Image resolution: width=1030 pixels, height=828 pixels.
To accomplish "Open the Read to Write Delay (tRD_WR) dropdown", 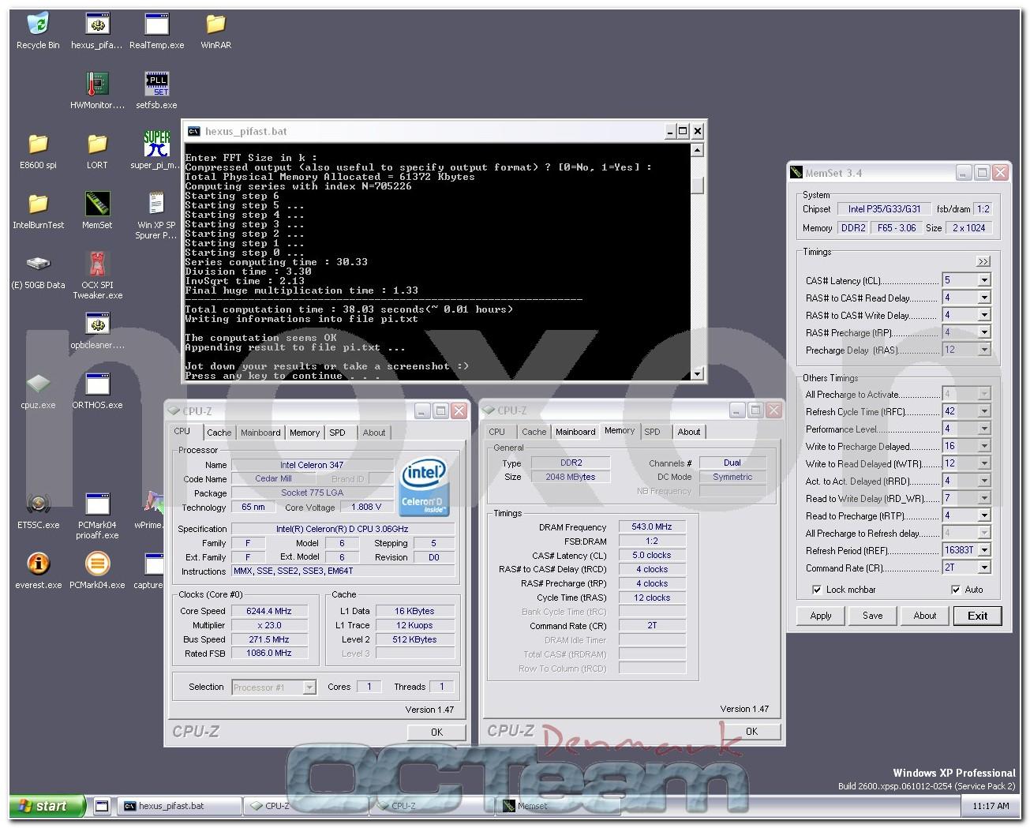I will click(x=984, y=498).
